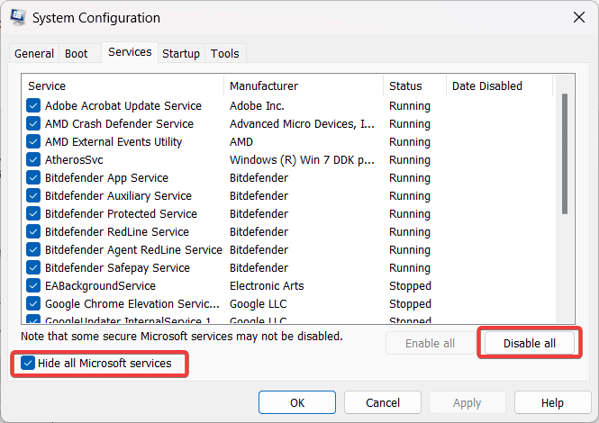This screenshot has width=599, height=423.
Task: Click 'Stopped' status of EABackgroundService
Action: tap(410, 285)
